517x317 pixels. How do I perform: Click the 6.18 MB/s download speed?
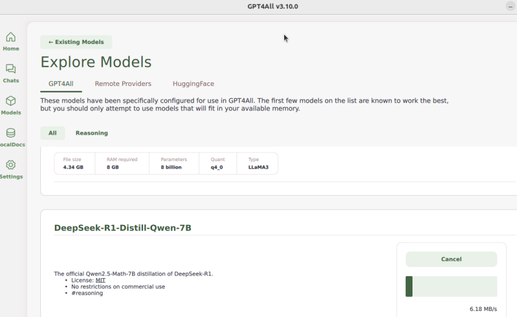click(x=483, y=309)
